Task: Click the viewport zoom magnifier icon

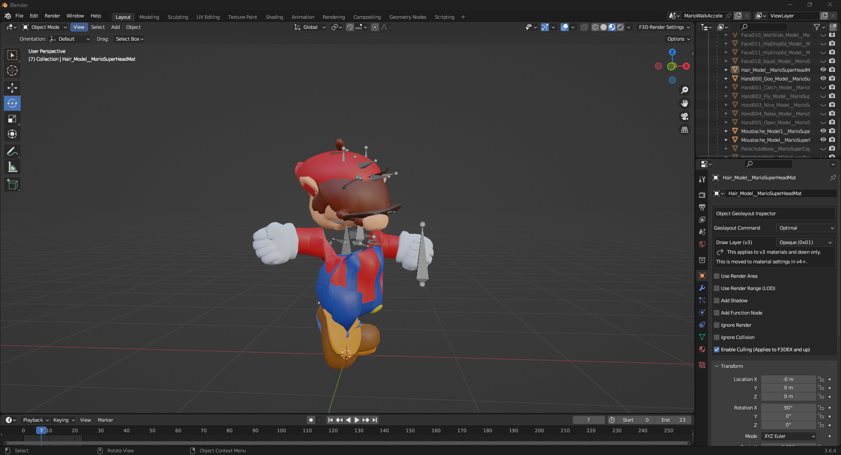Action: (x=685, y=90)
